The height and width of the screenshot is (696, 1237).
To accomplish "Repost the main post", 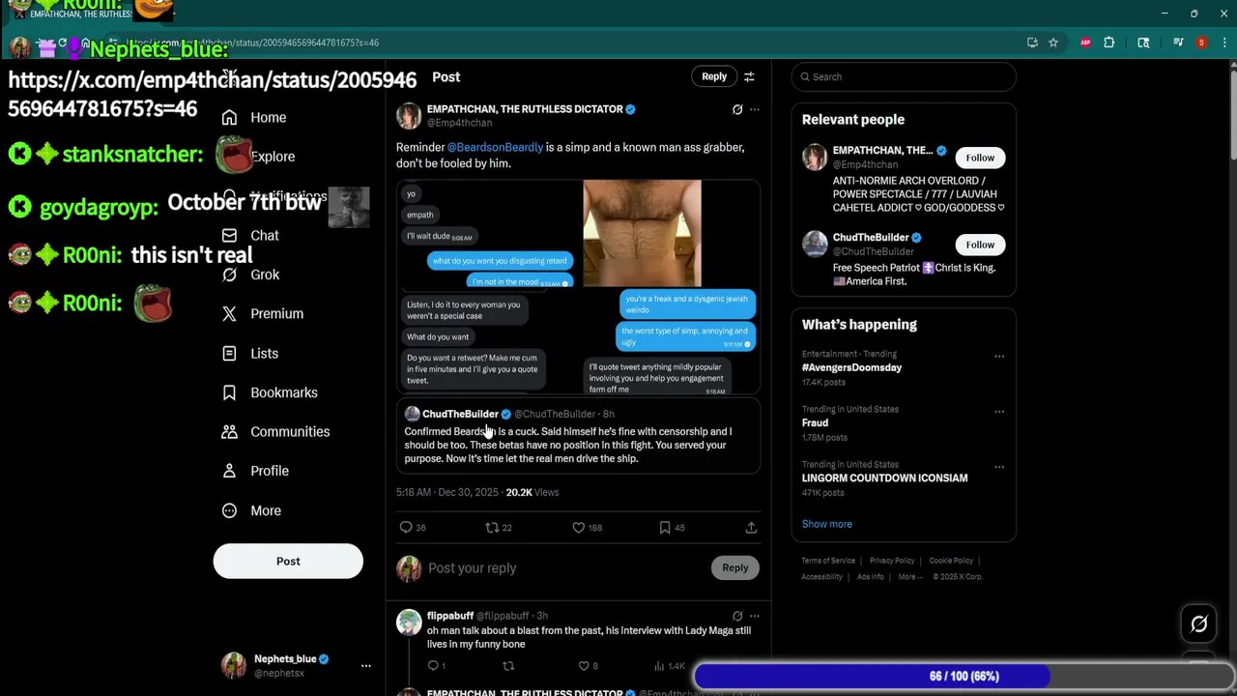I will [492, 527].
